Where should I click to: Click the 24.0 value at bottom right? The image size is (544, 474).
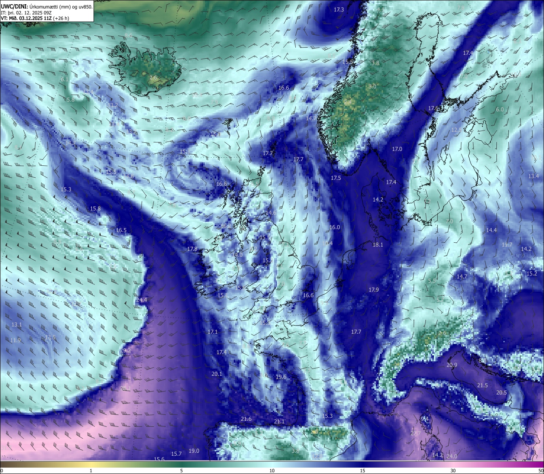(x=452, y=456)
